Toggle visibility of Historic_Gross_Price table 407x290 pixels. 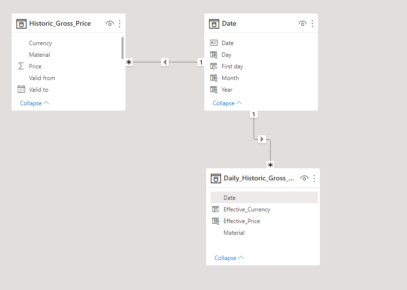click(110, 24)
